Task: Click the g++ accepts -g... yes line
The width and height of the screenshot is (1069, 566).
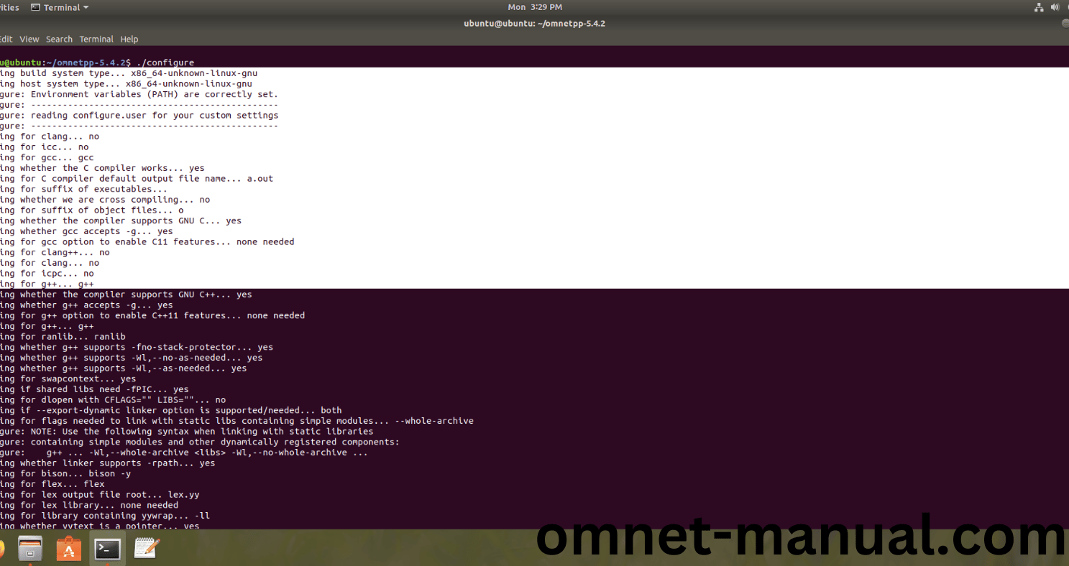Action: click(x=86, y=305)
